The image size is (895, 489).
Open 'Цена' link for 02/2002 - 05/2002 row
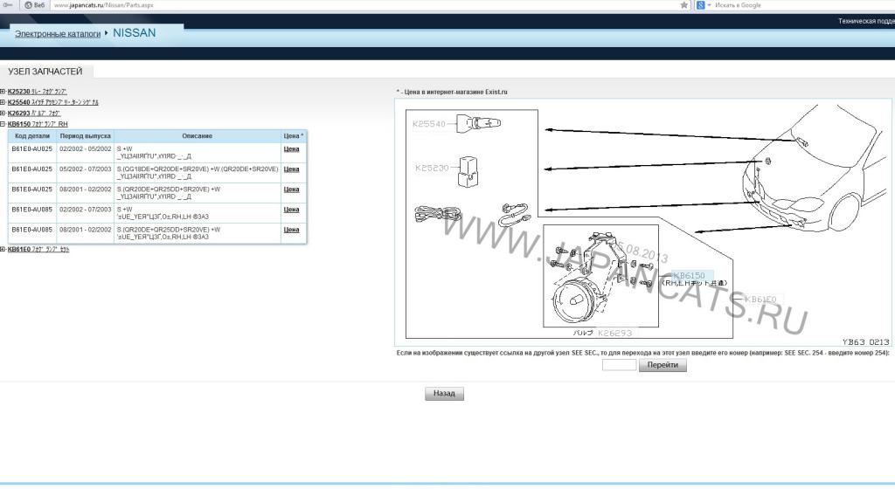[291, 148]
